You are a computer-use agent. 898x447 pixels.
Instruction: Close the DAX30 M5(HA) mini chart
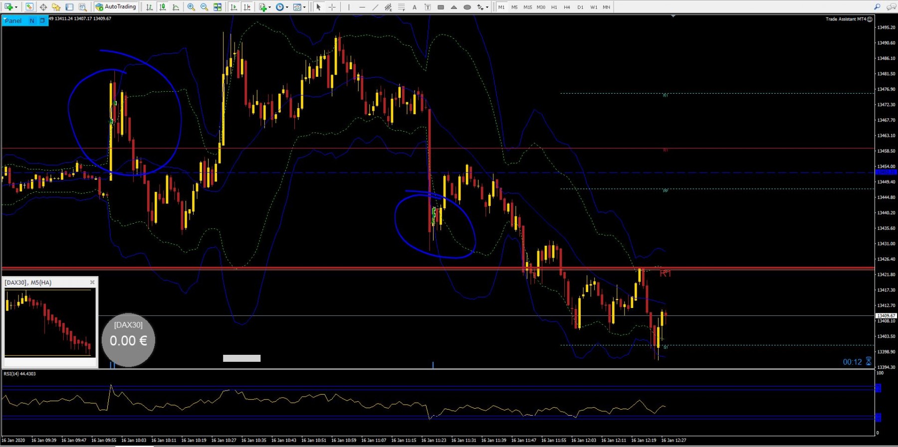(92, 282)
